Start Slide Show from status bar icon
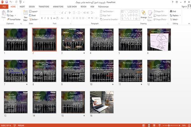Screen dimensions: 191x127 [x=159, y=125]
